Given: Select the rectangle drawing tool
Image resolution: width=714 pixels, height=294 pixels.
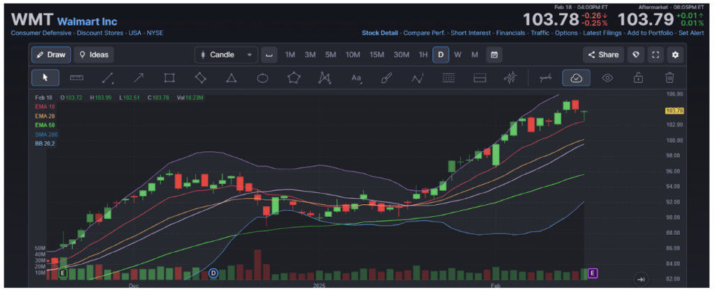Looking at the screenshot, I should (169, 78).
